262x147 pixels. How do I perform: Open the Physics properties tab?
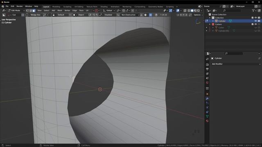[x=207, y=107]
